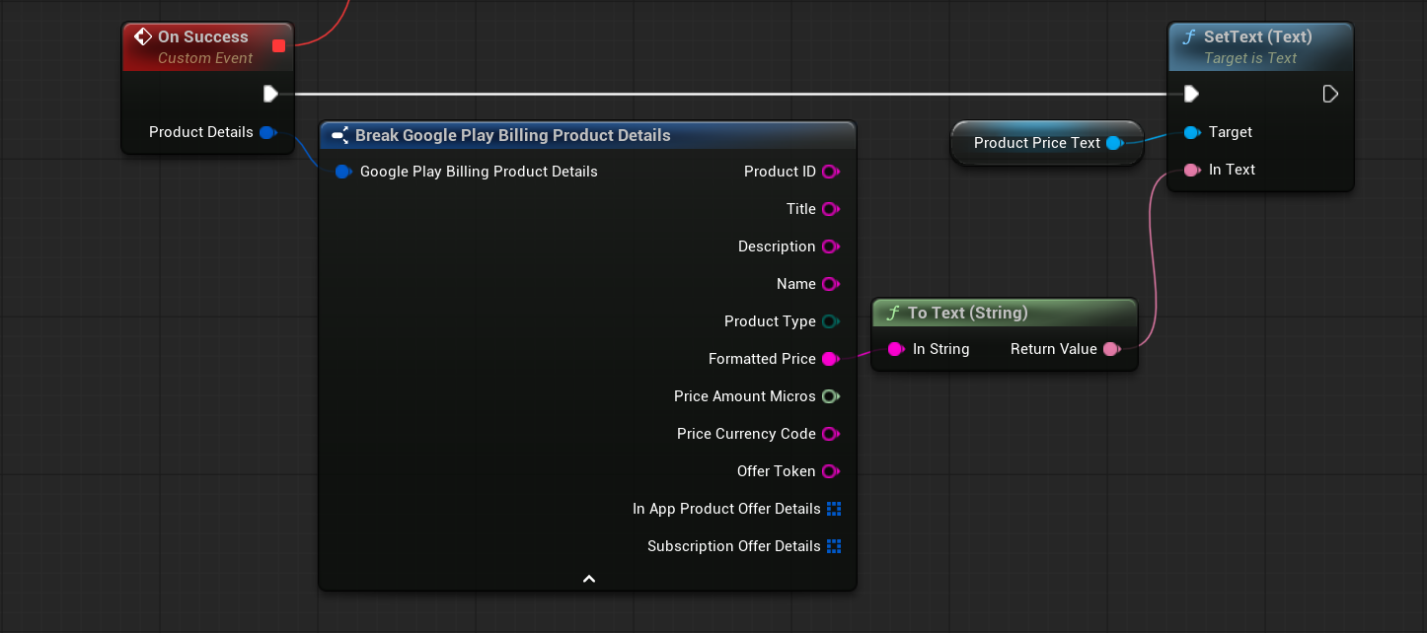Click the In String label
Screen dimensions: 1427x633
[x=940, y=349]
